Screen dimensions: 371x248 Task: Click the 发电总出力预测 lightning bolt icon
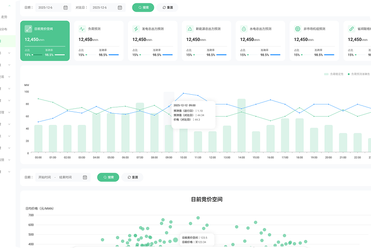point(136,29)
